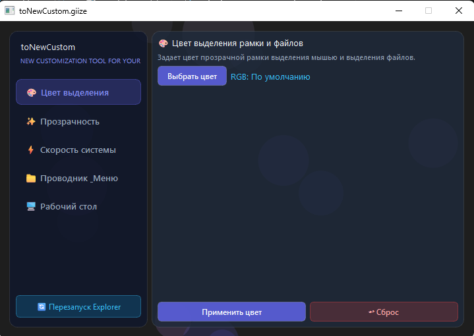
Task: Click the 'toNewCustom' sidebar title
Action: pyautogui.click(x=47, y=47)
